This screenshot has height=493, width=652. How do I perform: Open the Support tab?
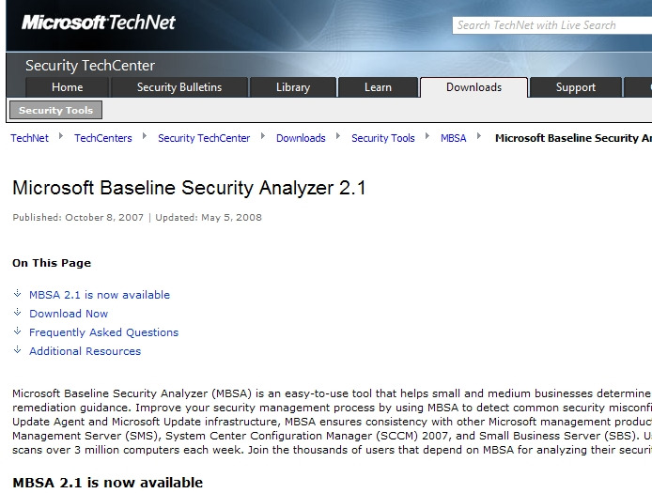(x=576, y=87)
